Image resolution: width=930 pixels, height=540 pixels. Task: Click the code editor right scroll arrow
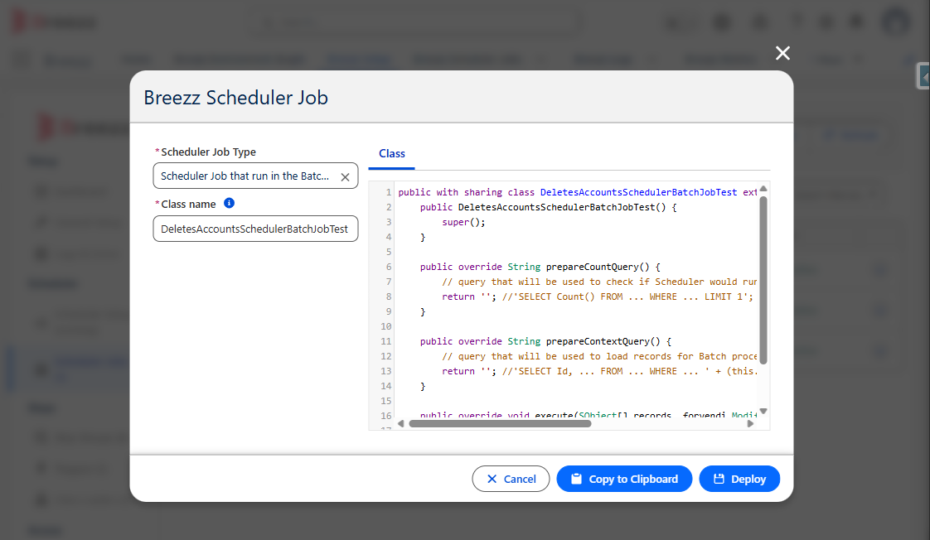[x=750, y=423]
